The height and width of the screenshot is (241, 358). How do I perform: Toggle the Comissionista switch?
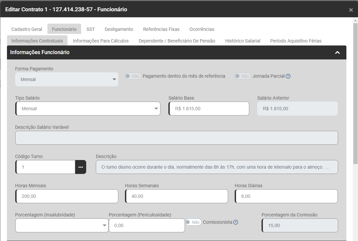point(193,222)
